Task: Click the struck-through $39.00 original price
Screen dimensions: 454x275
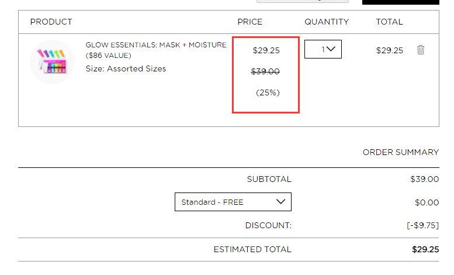Action: (265, 71)
